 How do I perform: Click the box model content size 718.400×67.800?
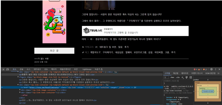click(x=208, y=91)
